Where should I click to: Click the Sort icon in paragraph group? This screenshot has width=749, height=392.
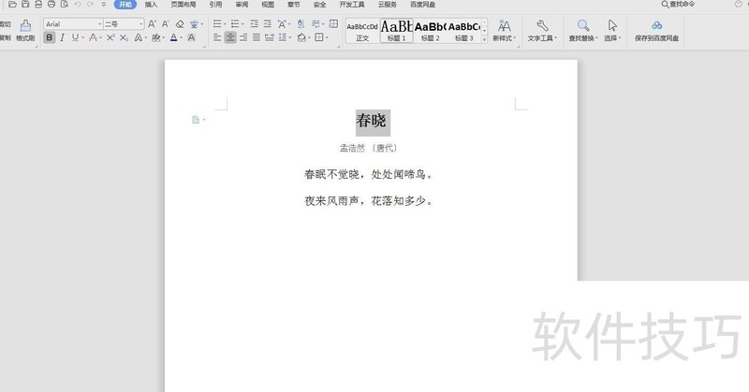tap(301, 23)
